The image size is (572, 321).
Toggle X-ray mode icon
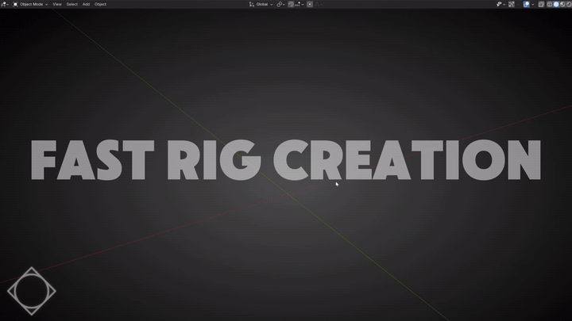coord(541,5)
